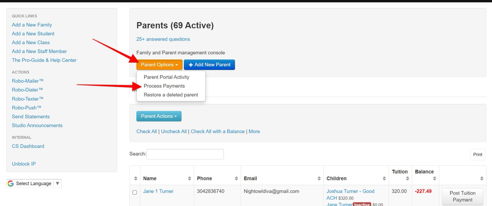
Task: Open the Robo-Mailer action link
Action: pos(28,81)
